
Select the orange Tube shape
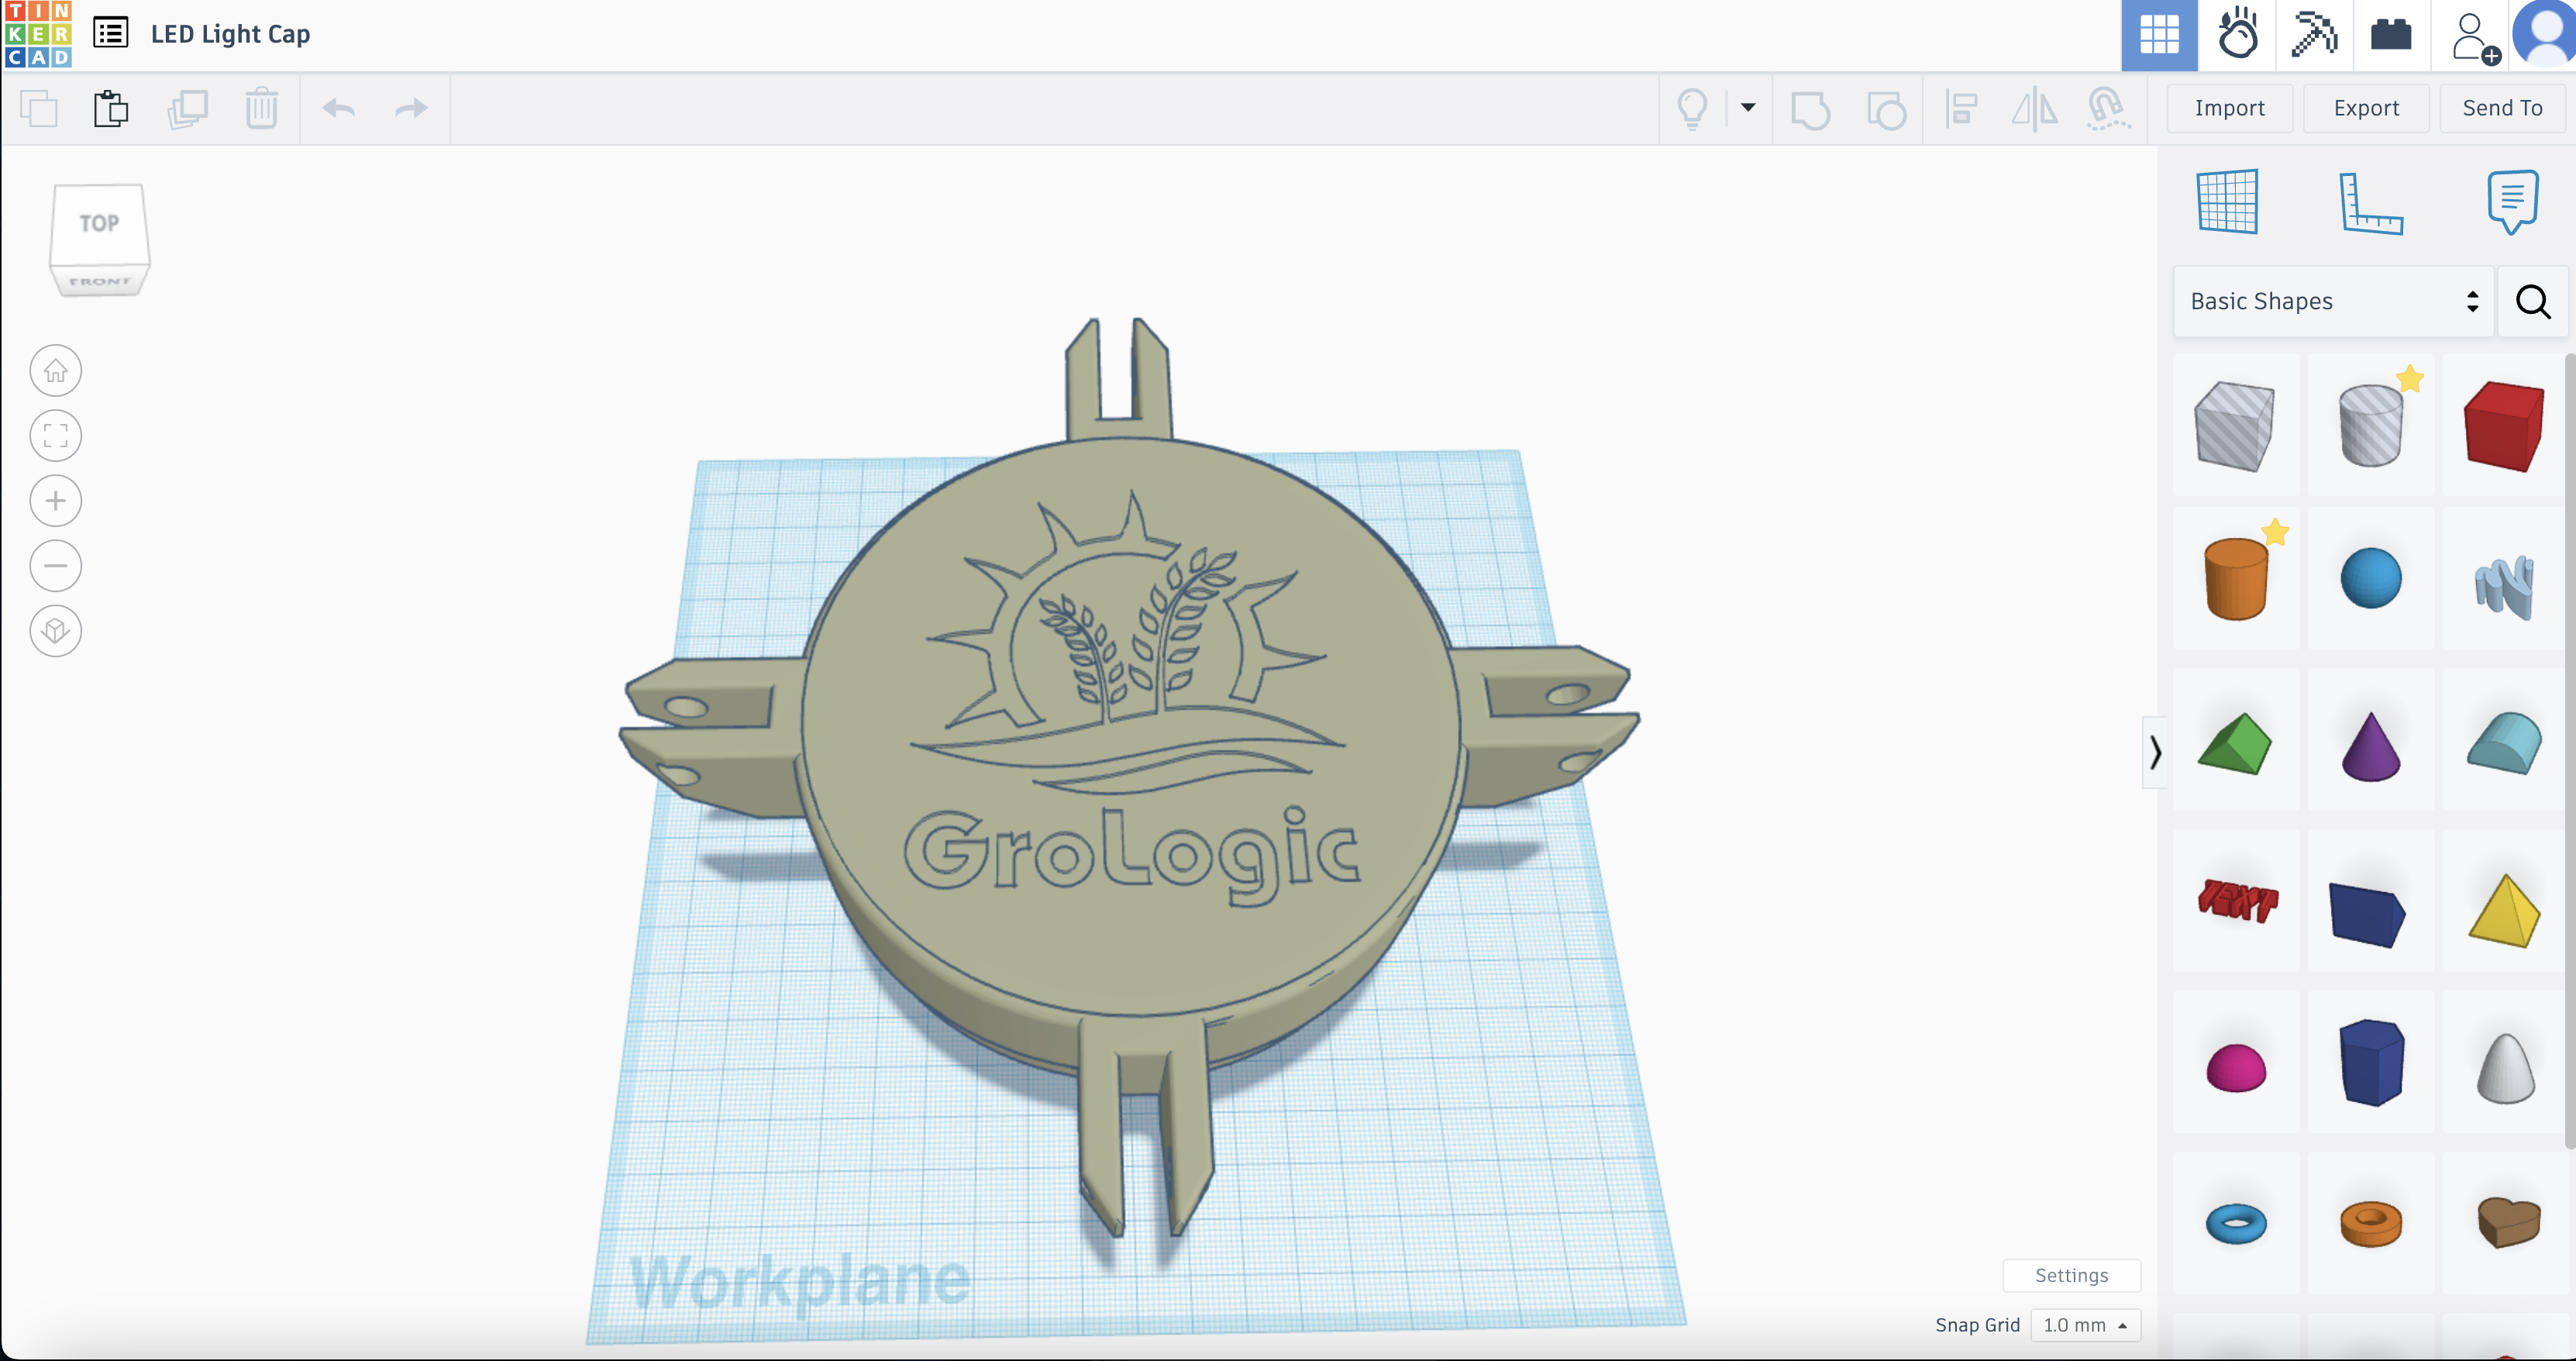(2370, 1223)
